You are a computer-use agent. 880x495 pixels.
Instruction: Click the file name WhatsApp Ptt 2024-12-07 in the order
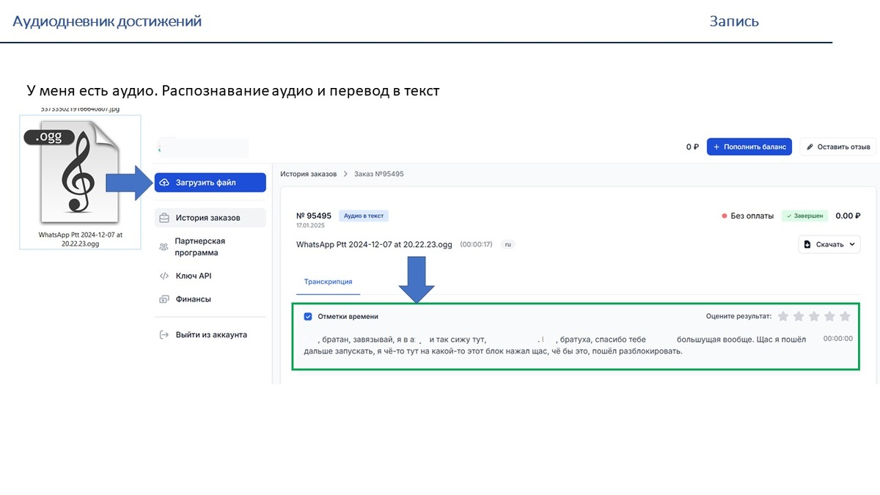374,244
